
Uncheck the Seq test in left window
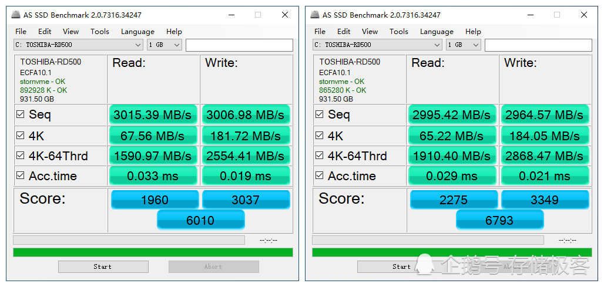[x=21, y=114]
